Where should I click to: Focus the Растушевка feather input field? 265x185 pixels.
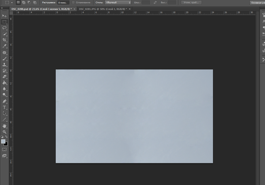pyautogui.click(x=63, y=3)
